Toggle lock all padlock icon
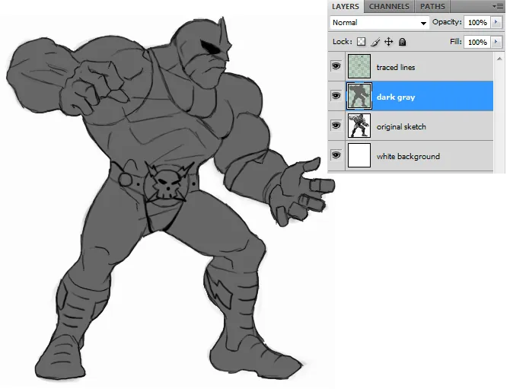510x389 pixels. (x=403, y=42)
